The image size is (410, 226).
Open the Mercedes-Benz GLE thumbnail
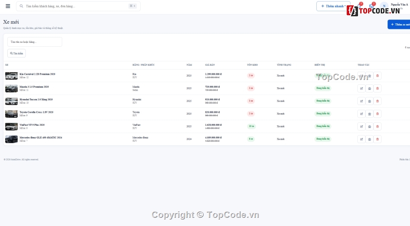(x=12, y=139)
